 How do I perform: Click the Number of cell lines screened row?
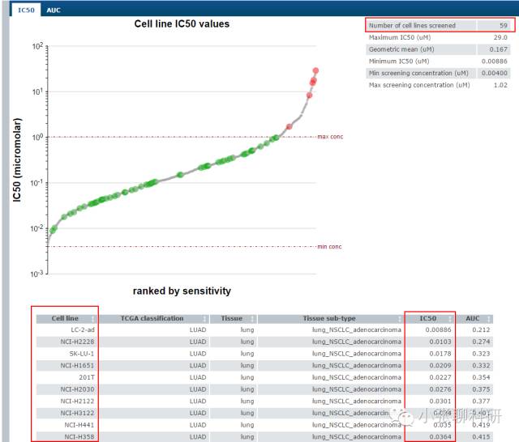[x=440, y=25]
